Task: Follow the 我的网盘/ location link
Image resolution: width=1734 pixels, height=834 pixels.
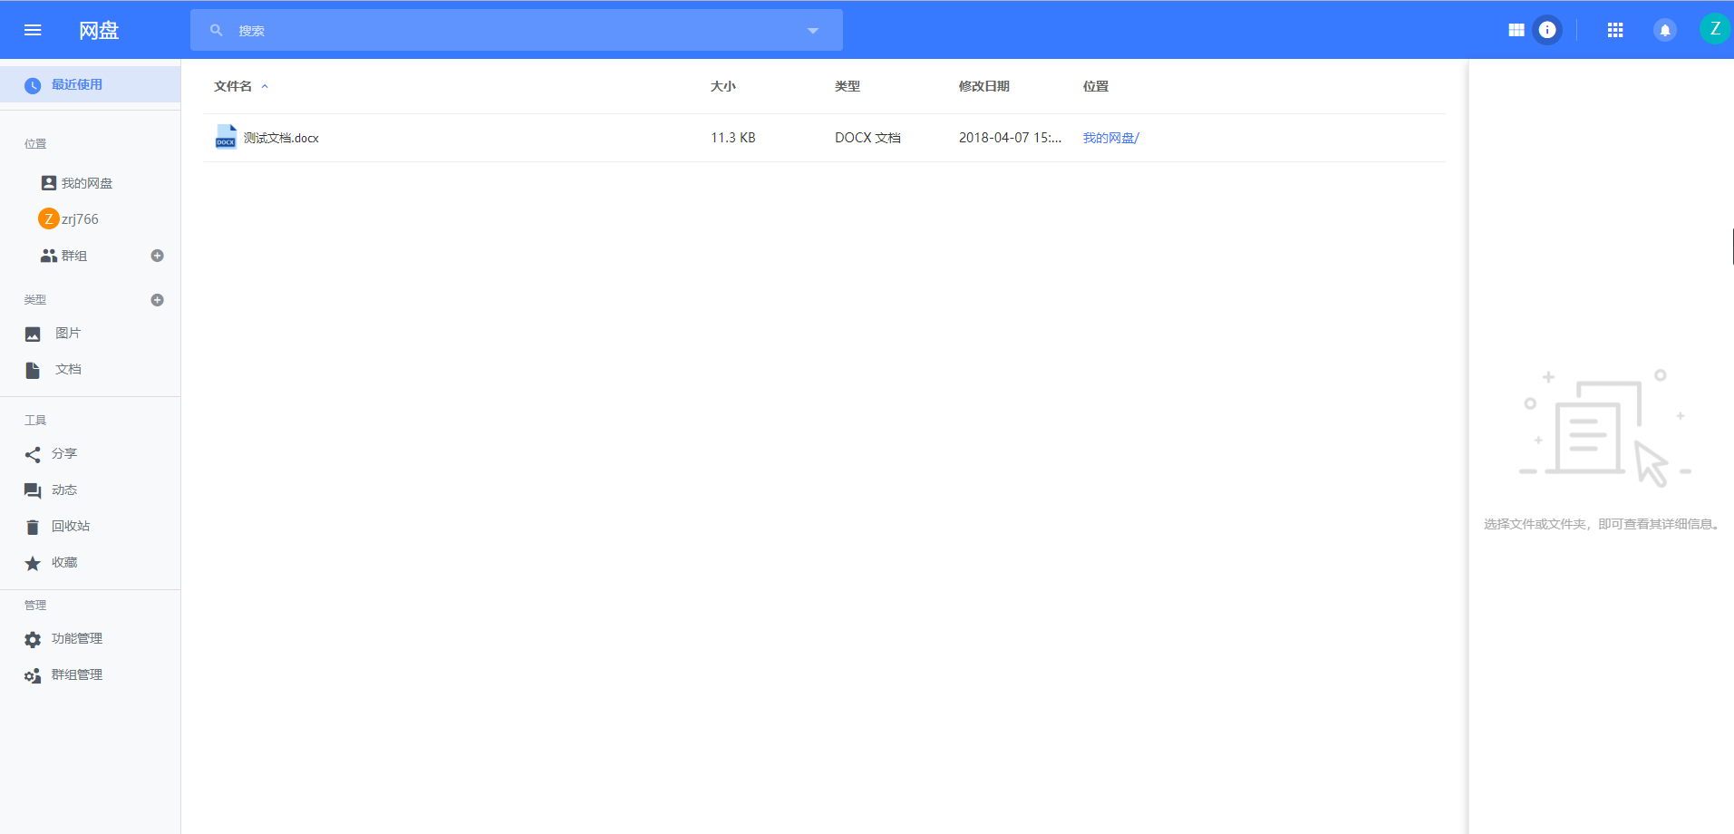Action: (x=1110, y=138)
